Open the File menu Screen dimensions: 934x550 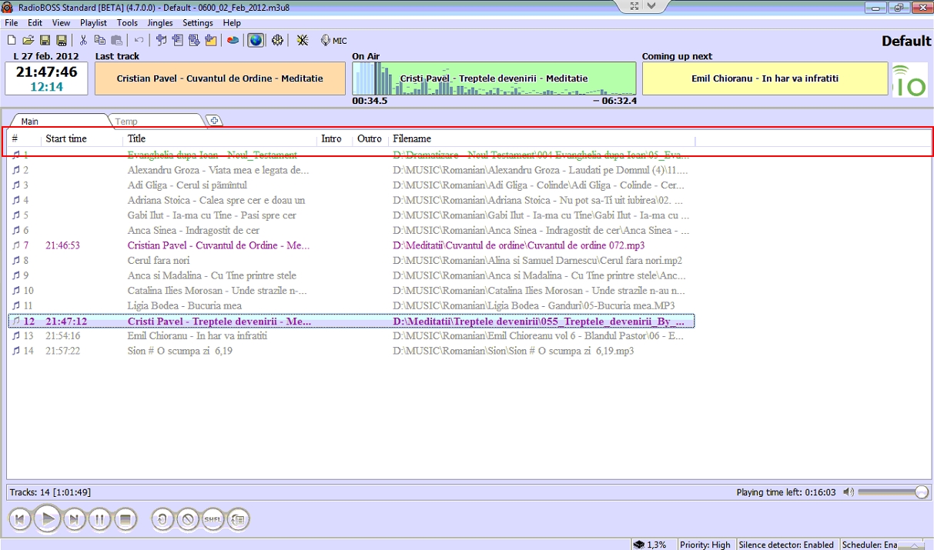[x=12, y=23]
